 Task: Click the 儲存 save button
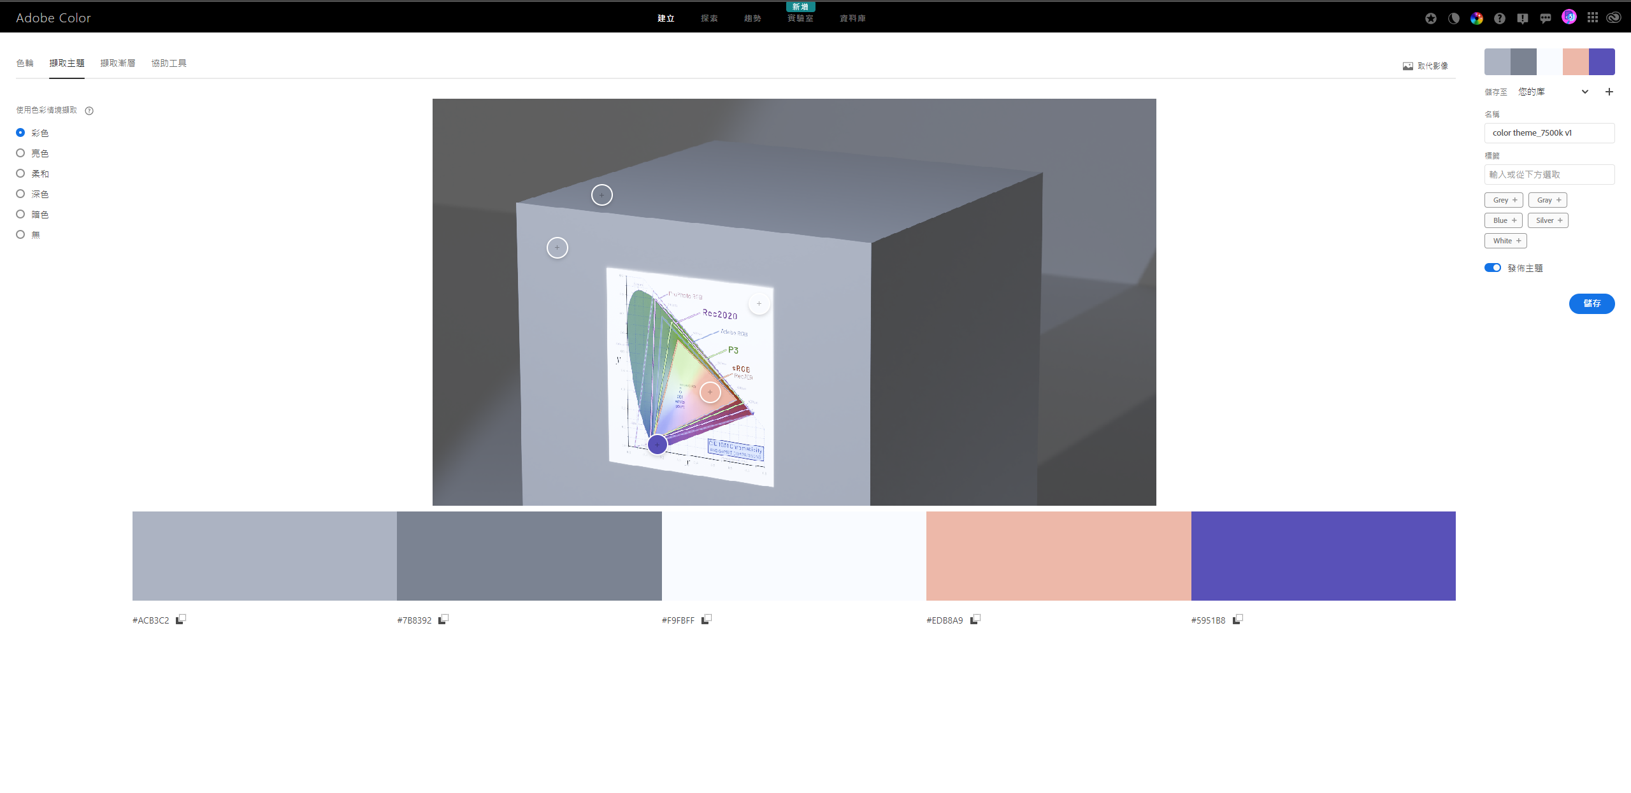tap(1591, 304)
